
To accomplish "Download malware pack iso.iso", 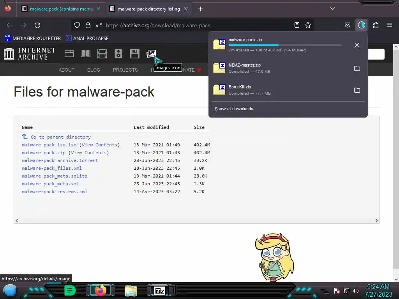I will [x=49, y=145].
